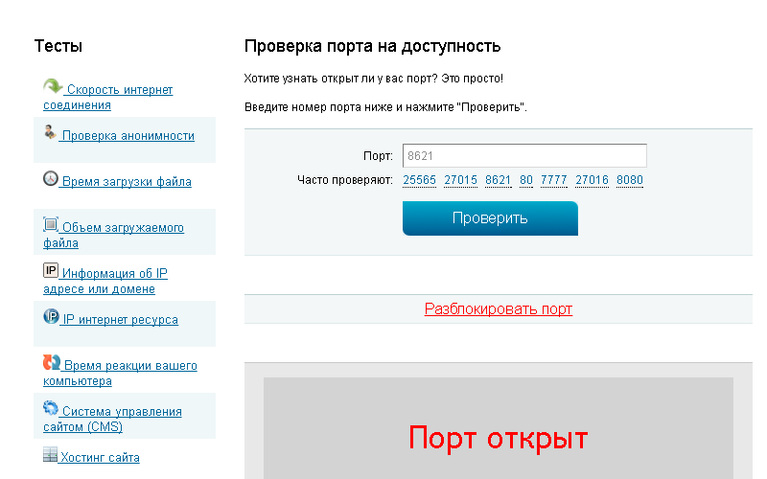This screenshot has height=479, width=767.
Task: Select frequently checked port 7777
Action: point(553,180)
